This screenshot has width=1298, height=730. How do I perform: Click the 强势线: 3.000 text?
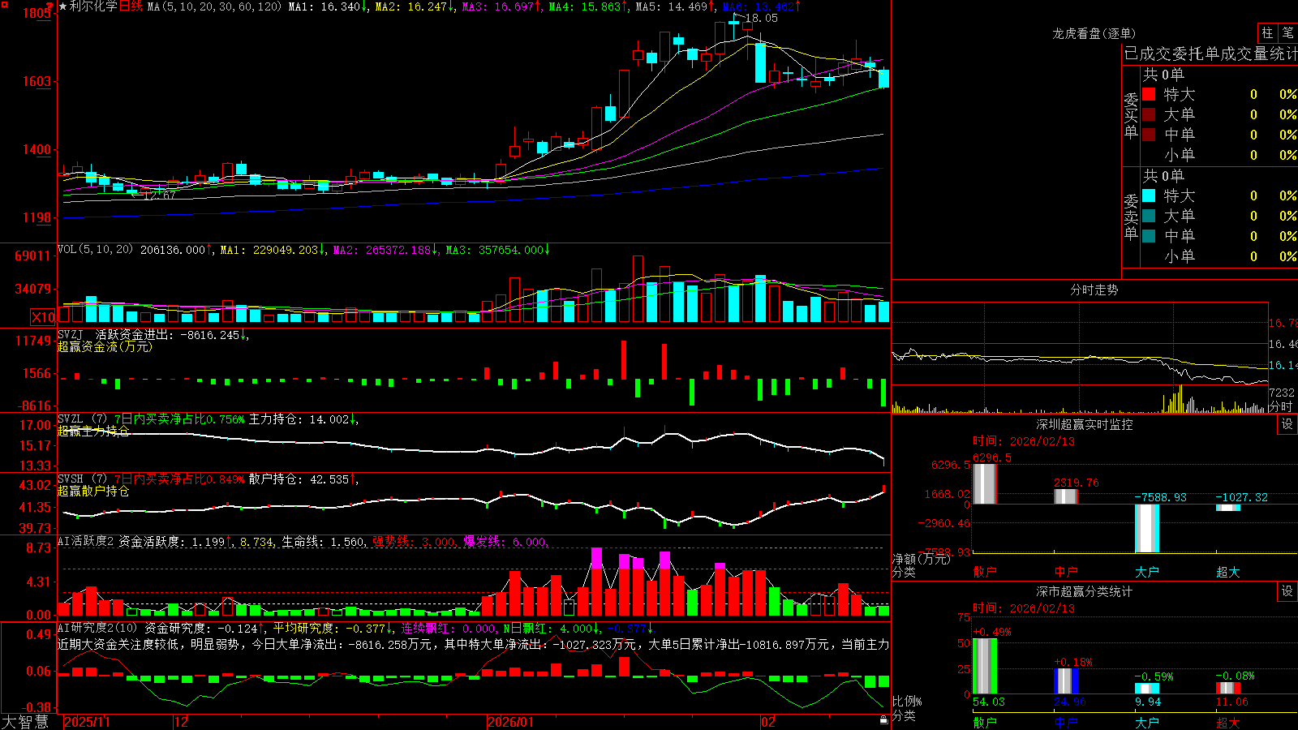[x=414, y=541]
